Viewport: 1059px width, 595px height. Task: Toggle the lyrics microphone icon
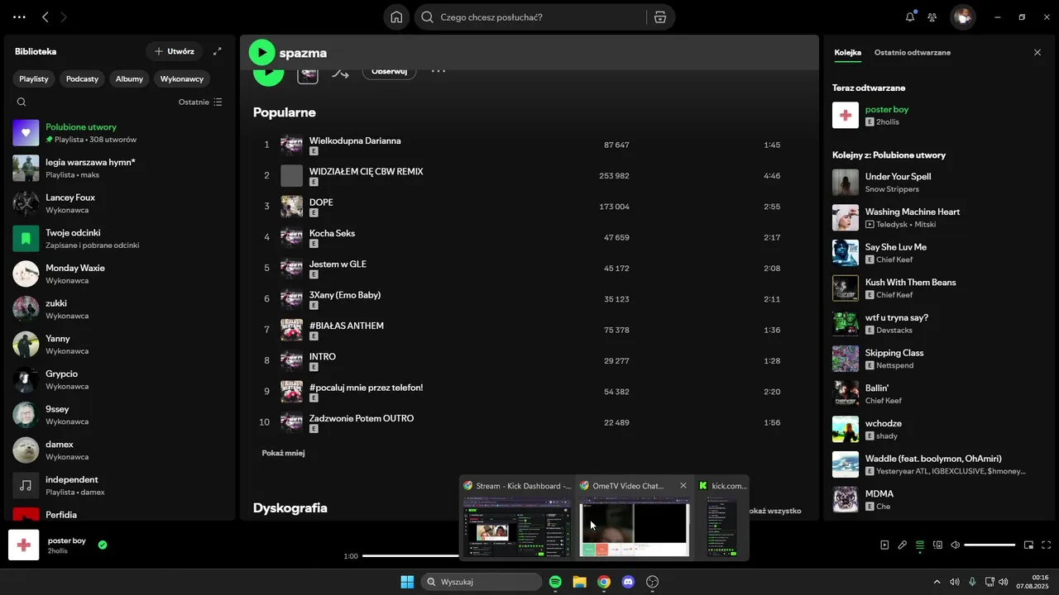[903, 545]
